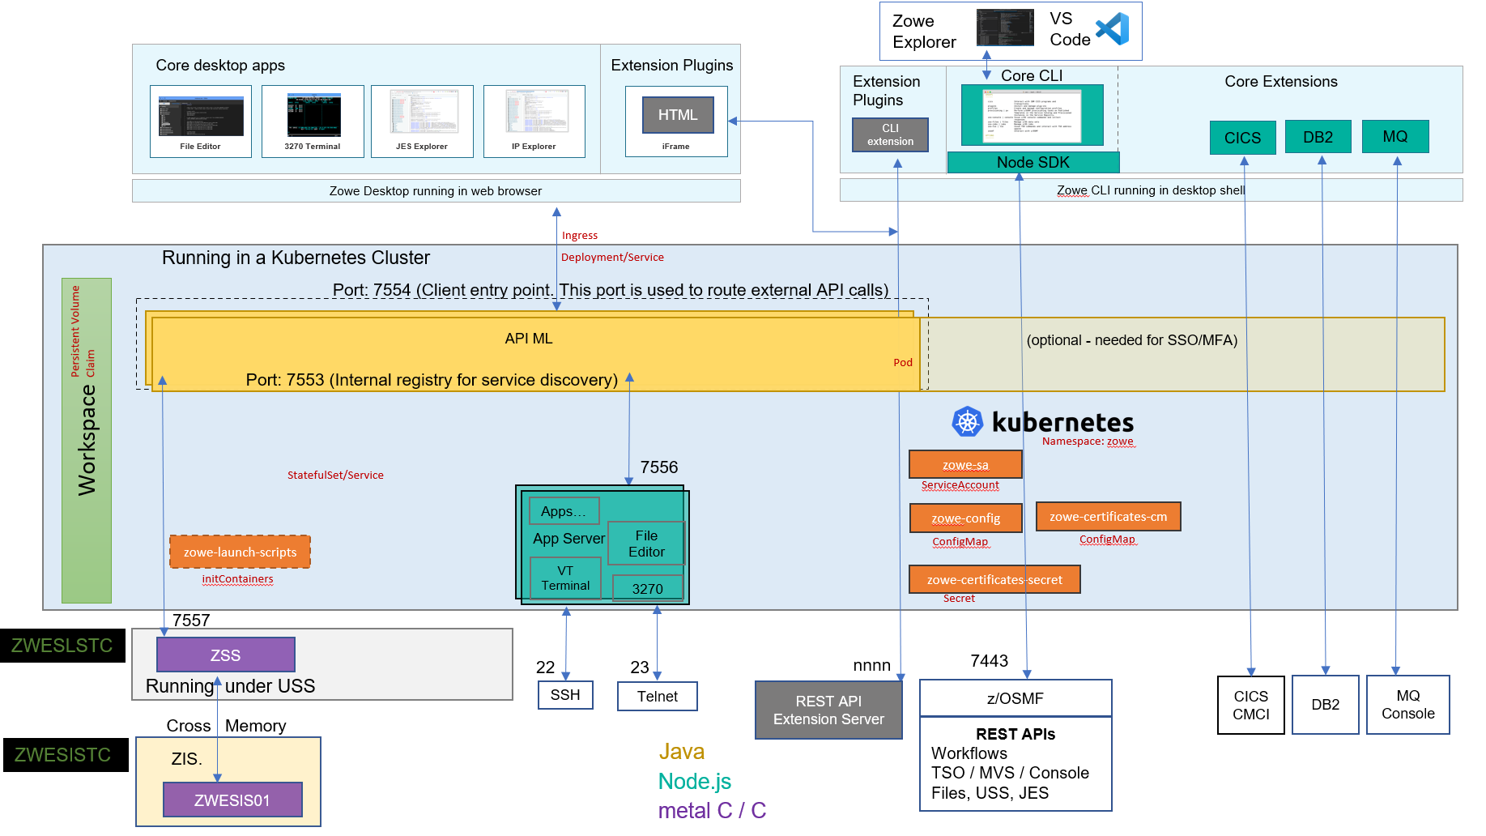Enable the zowe-launch-scripts initContainer

pyautogui.click(x=240, y=552)
